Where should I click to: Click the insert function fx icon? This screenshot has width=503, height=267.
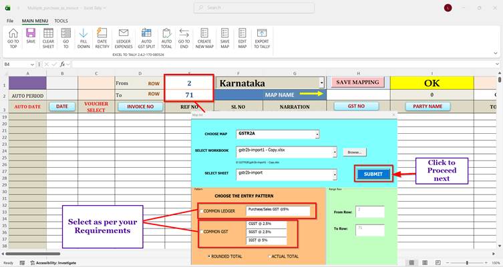pyautogui.click(x=63, y=65)
